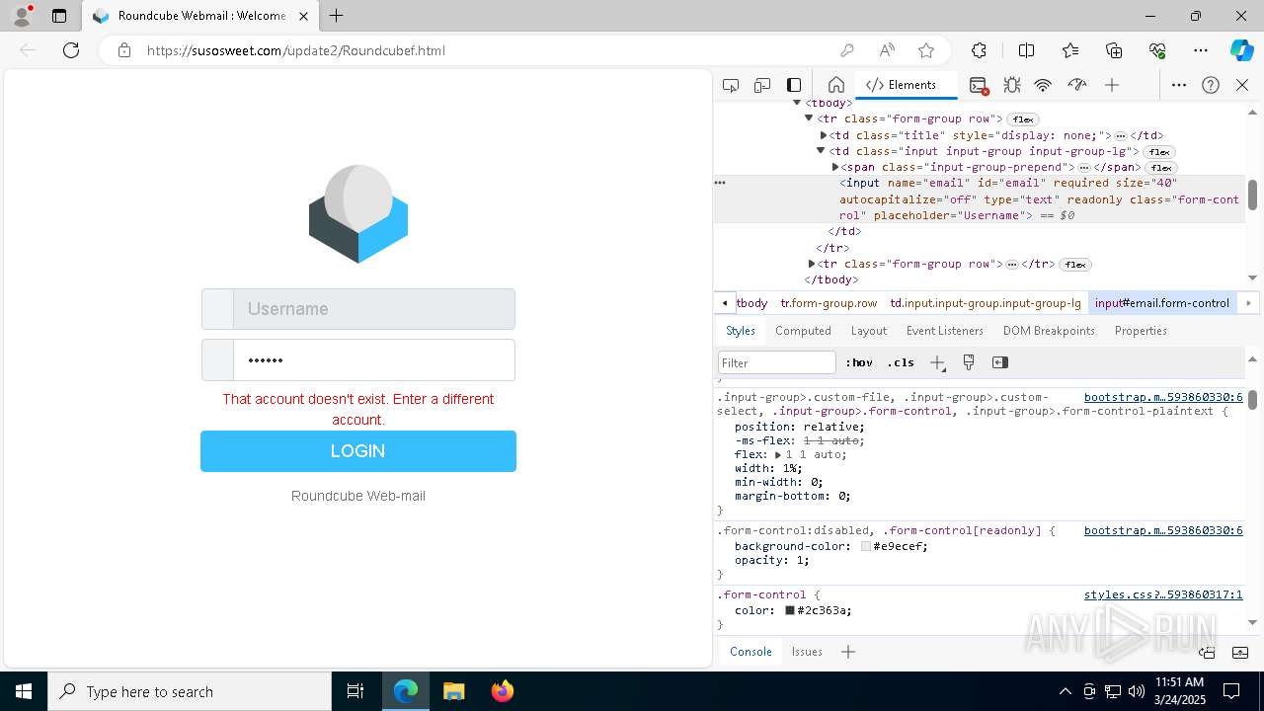Open the Network wifi icon tool
The width and height of the screenshot is (1264, 711).
(1043, 85)
